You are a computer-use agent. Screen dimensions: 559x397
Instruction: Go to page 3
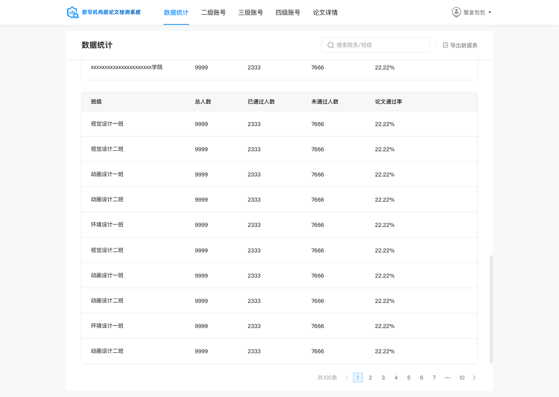(383, 377)
